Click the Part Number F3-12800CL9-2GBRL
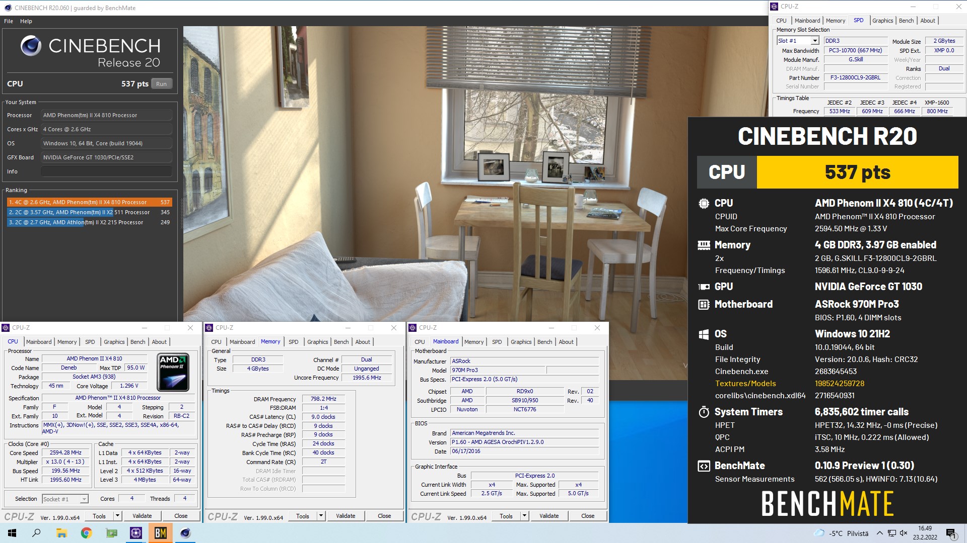 [x=855, y=78]
